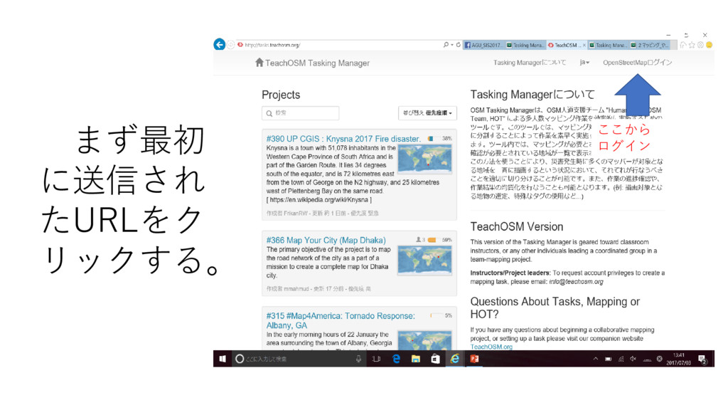Switch to the first Tasking Mana... tab
The height and width of the screenshot is (410, 728).
tap(525, 45)
